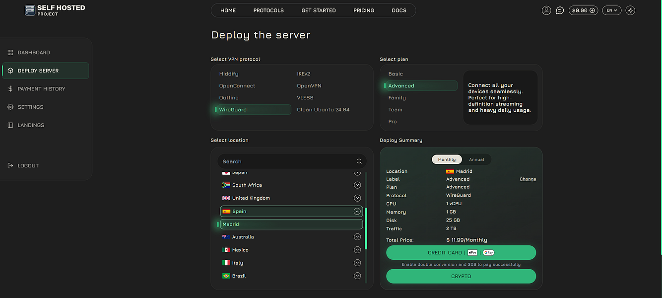The image size is (662, 298).
Task: Select the Clean Ubuntu 24.04 option
Action: 323,110
